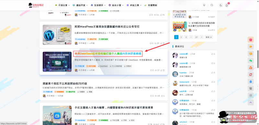The image size is (259, 125).
Task: Expand the 干货分享 menu
Action: [x=62, y=5]
